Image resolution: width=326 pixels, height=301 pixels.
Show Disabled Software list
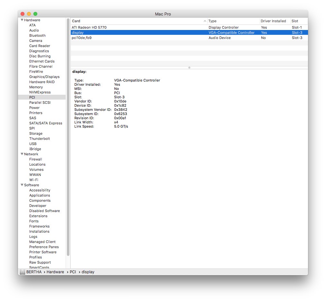point(44,211)
